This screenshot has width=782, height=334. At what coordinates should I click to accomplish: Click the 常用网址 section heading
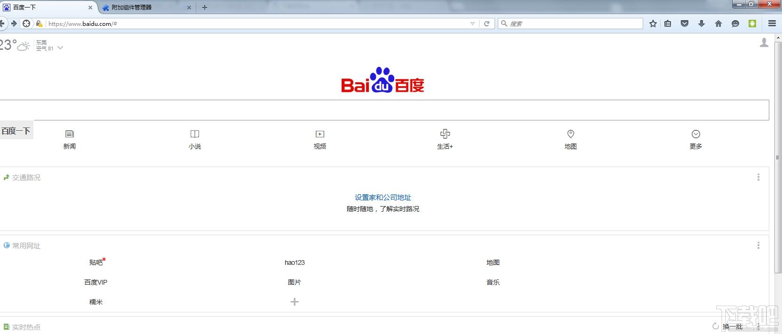click(26, 246)
